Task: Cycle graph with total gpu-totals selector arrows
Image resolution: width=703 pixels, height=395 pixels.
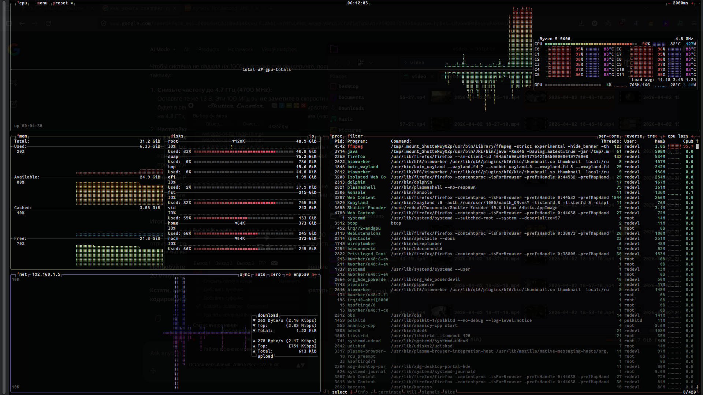Action: 260,69
